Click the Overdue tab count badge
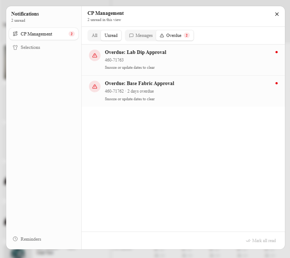This screenshot has width=290, height=258. coord(187,35)
